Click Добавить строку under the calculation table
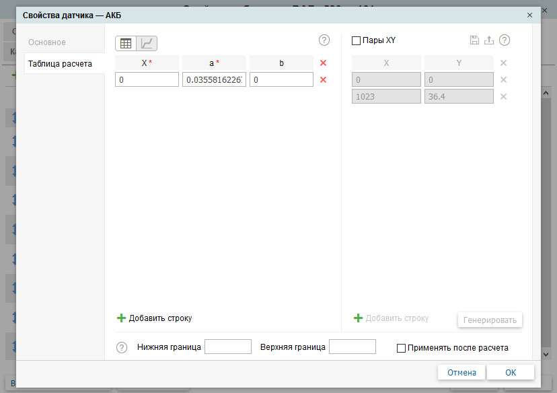557x393 pixels. pyautogui.click(x=158, y=318)
